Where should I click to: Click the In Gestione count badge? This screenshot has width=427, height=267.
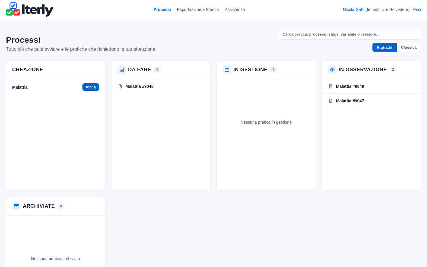tap(273, 70)
